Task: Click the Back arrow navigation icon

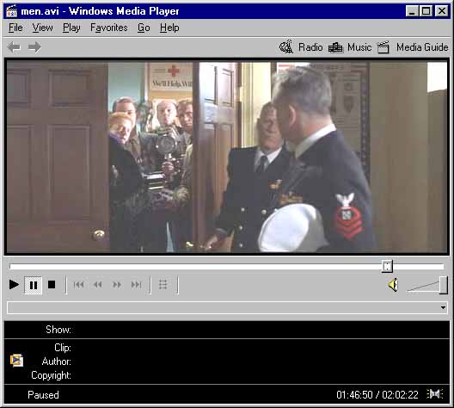Action: click(14, 47)
